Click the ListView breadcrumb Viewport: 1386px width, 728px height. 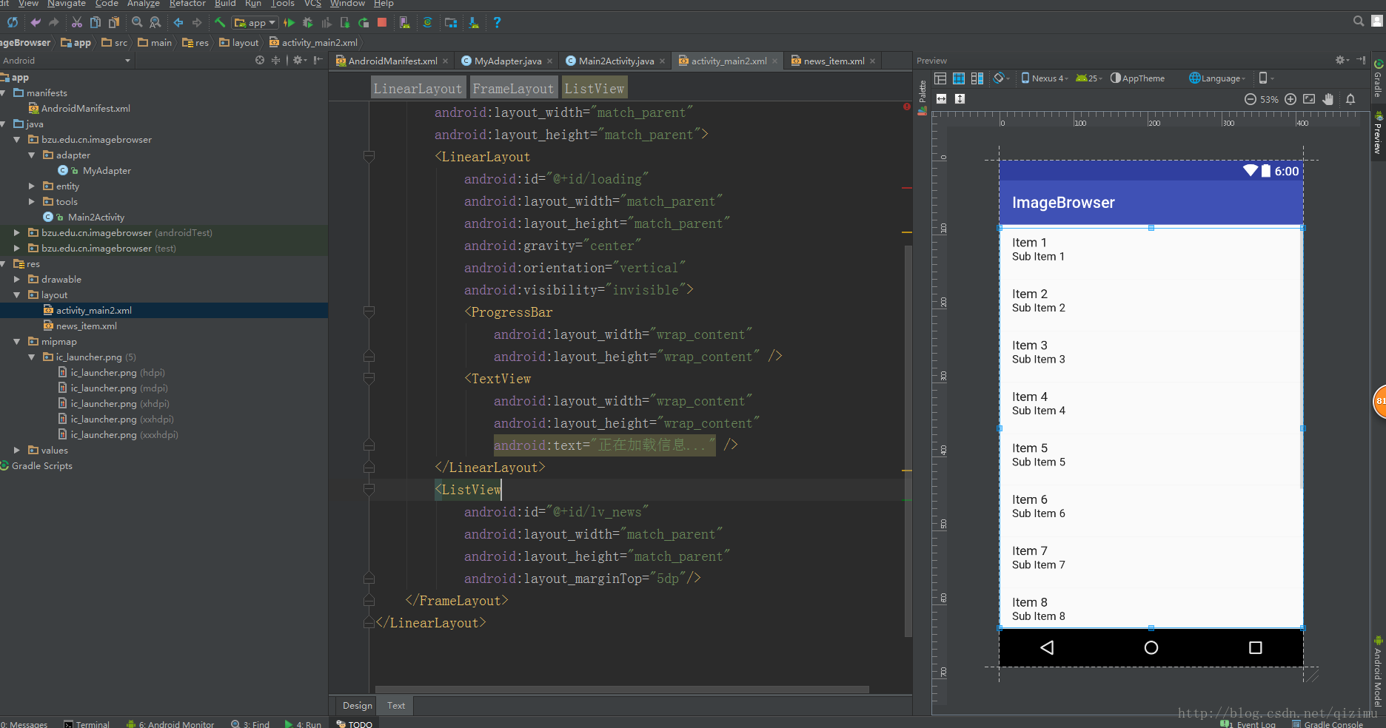tap(595, 89)
